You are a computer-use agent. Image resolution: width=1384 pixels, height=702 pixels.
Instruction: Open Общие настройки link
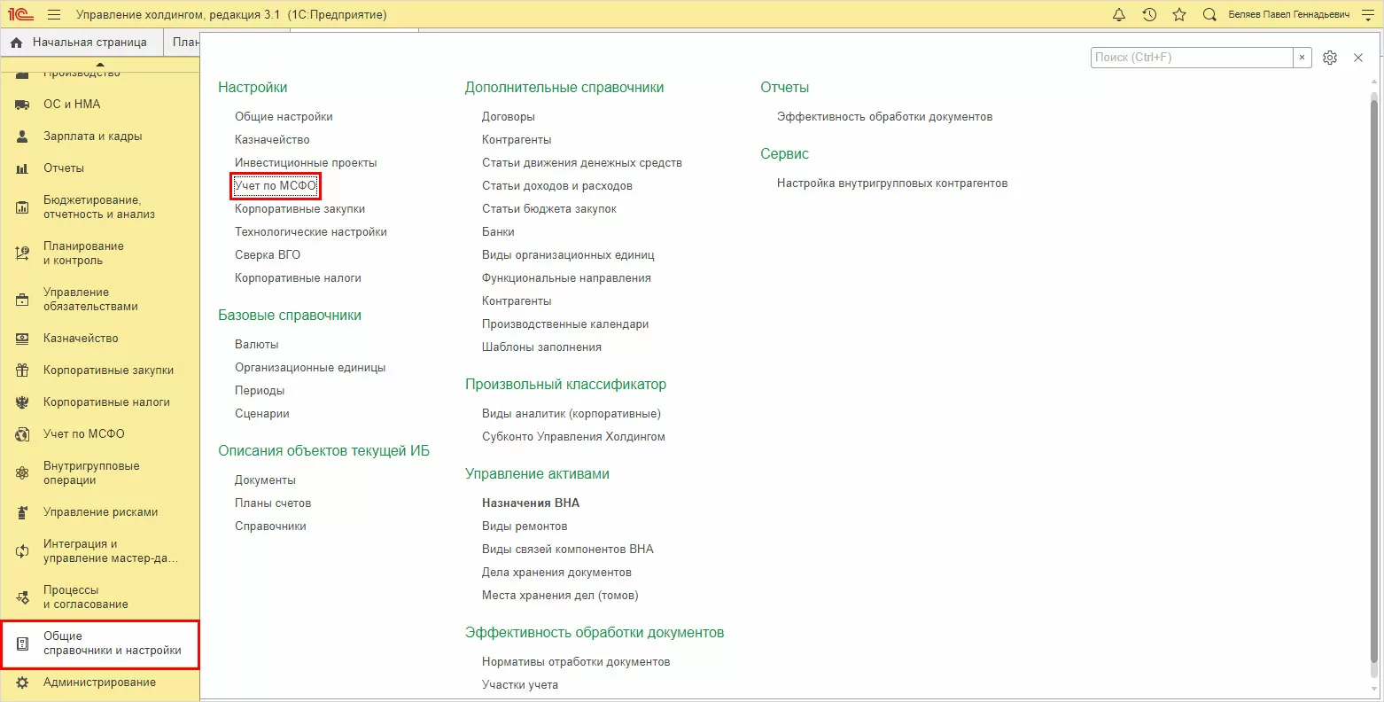tap(284, 116)
